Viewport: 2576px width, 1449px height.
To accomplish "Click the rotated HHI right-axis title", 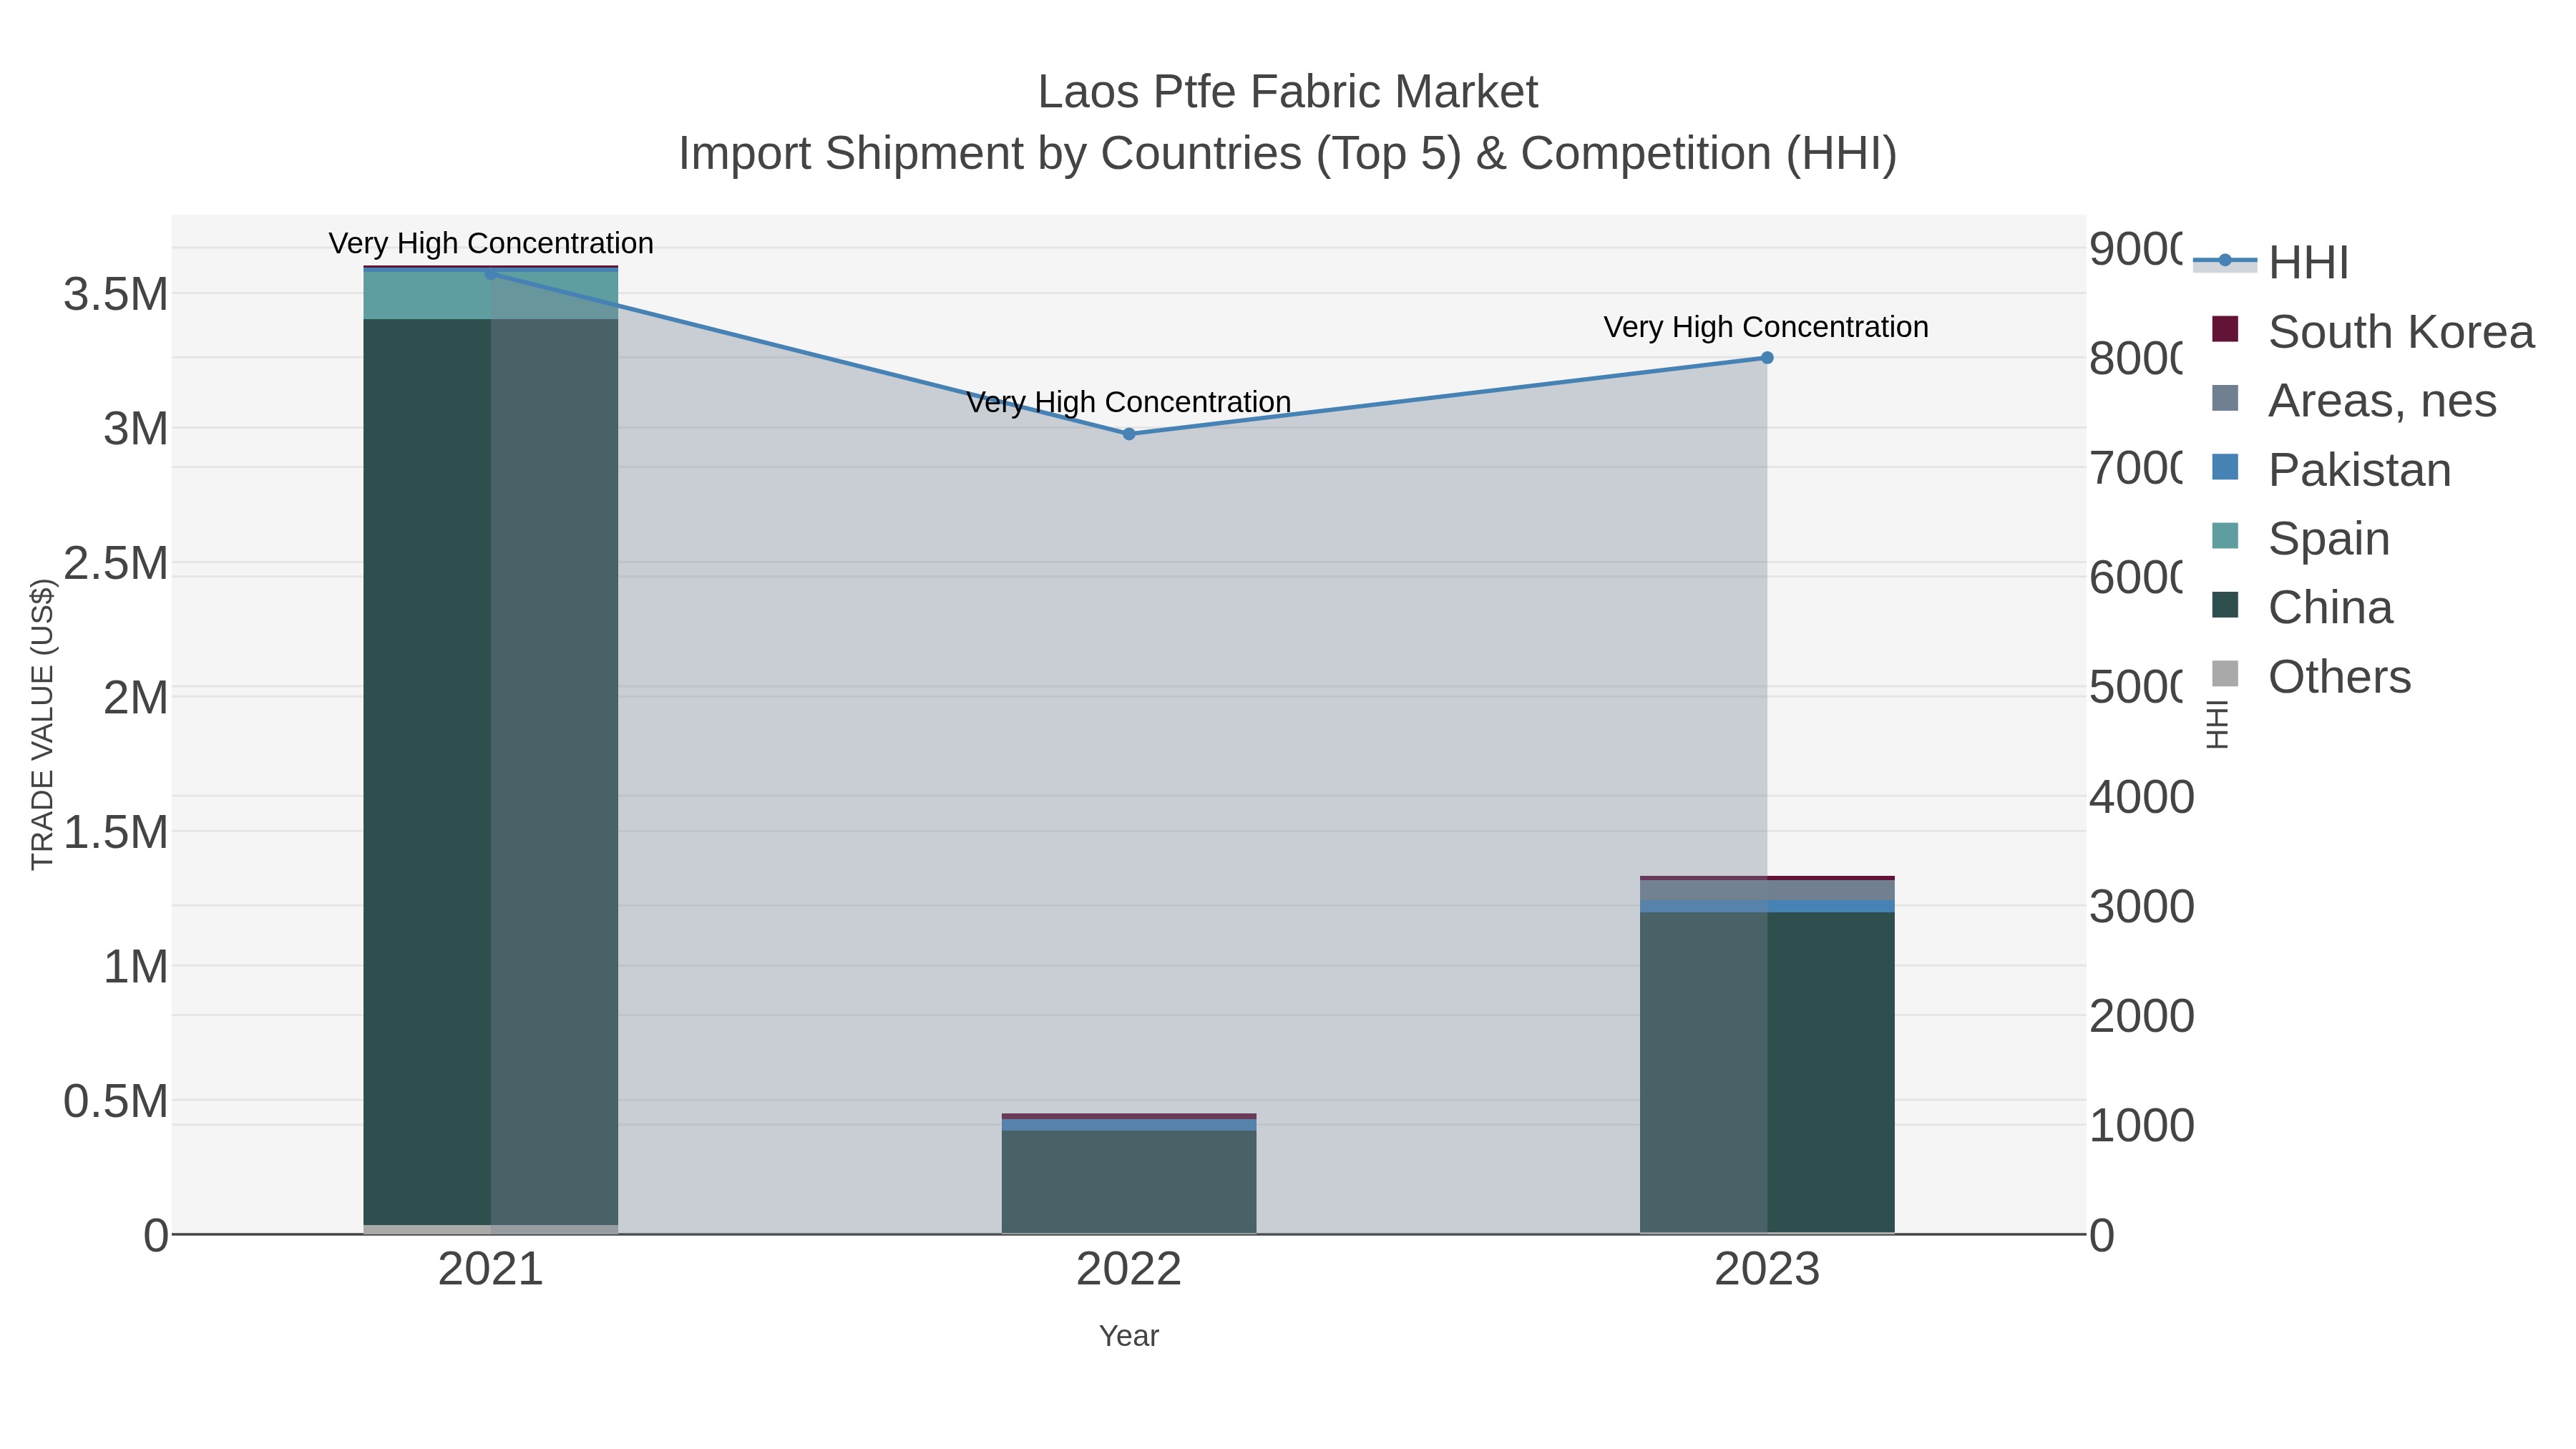I will point(2217,725).
